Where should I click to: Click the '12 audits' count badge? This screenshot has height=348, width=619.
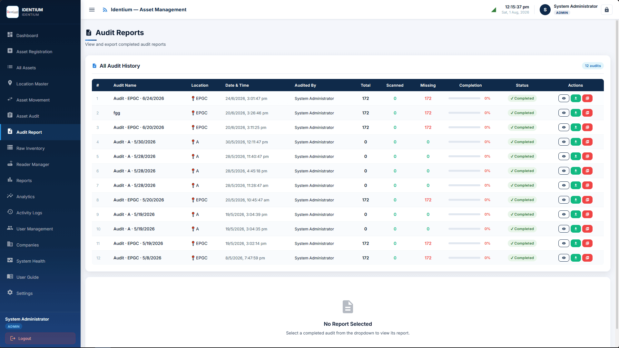[x=593, y=66]
